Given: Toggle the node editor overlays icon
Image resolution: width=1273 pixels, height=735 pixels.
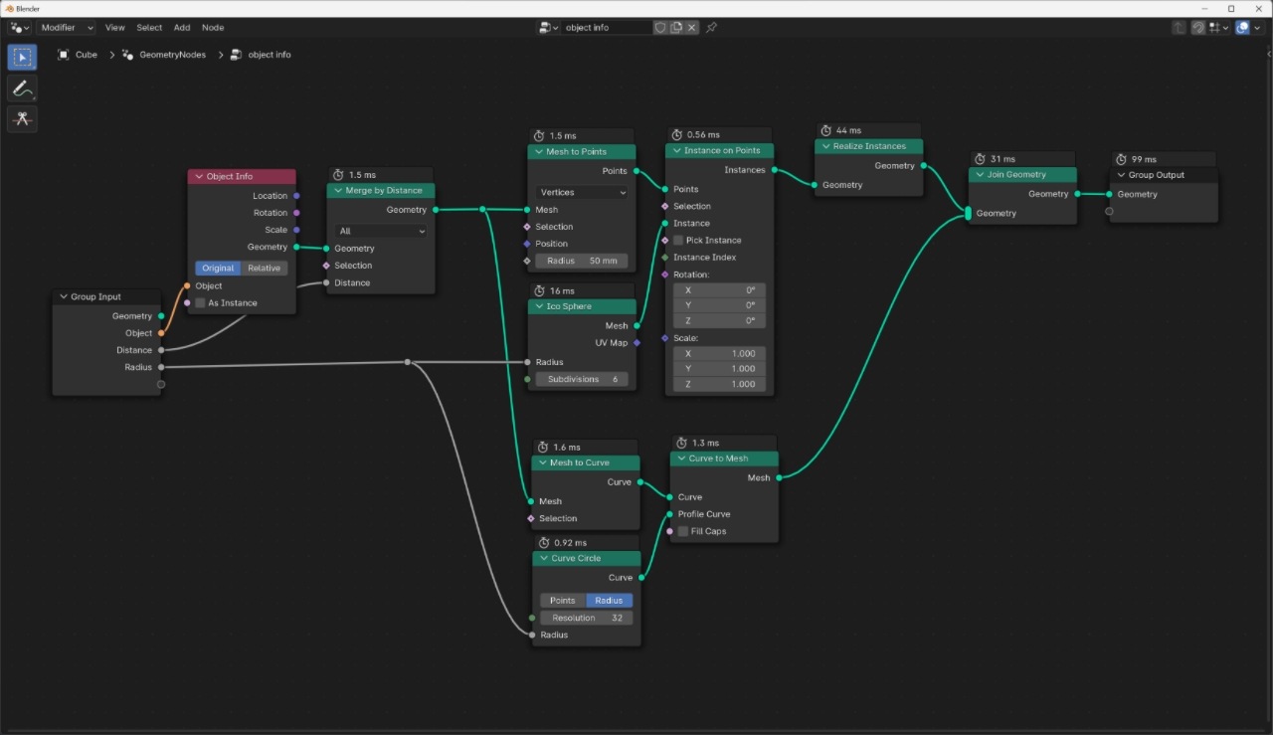Looking at the screenshot, I should pos(1243,28).
